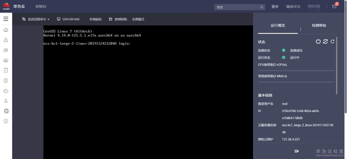Click the triple-arch wave sidebar icon
Screen dimensions: 347x159
coord(6,50)
